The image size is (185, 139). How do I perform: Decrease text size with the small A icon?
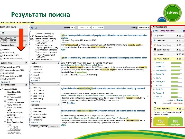(36, 28)
